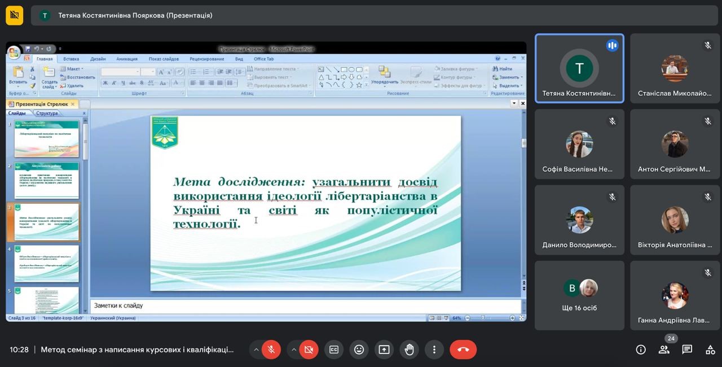Image resolution: width=722 pixels, height=367 pixels.
Task: Expand microphone audio settings arrow
Action: coord(256,349)
